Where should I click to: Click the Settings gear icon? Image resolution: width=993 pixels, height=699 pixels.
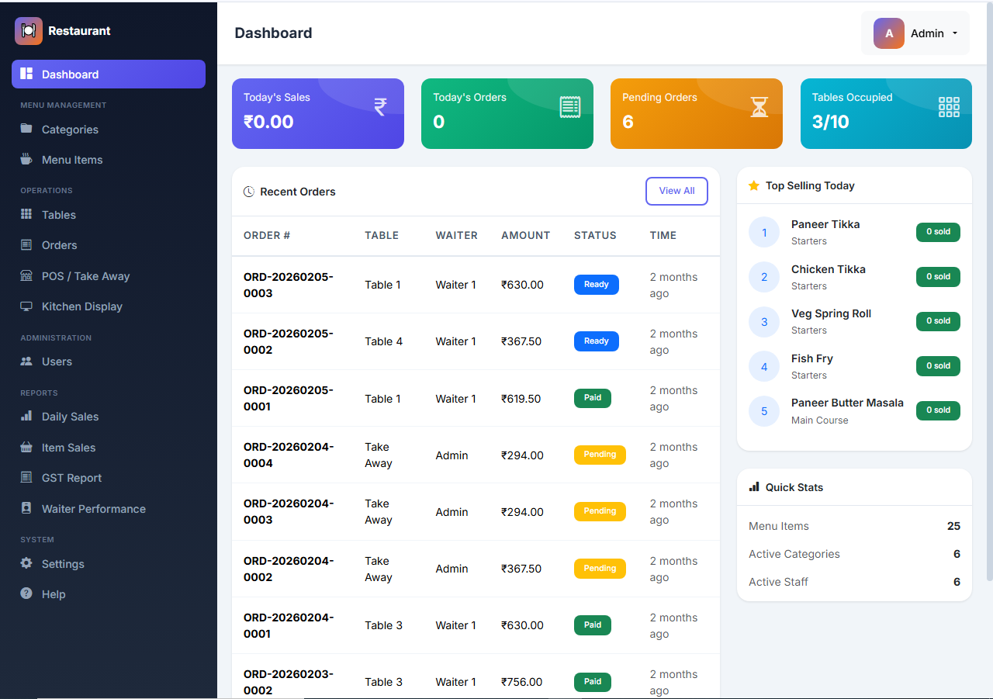tap(26, 563)
